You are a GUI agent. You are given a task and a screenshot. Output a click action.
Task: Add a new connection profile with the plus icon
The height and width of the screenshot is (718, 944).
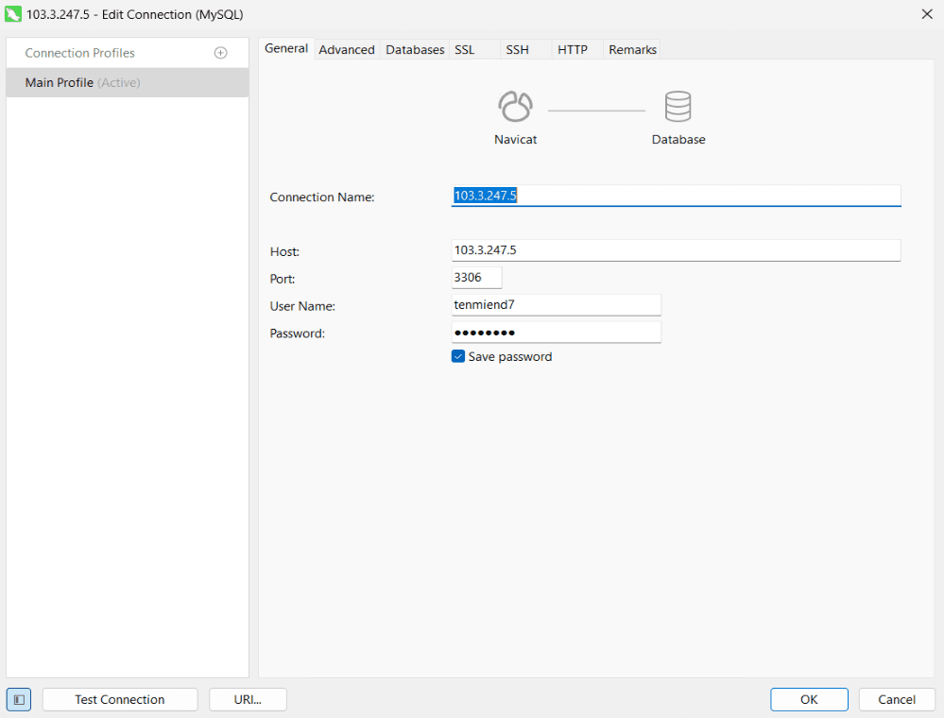(221, 53)
